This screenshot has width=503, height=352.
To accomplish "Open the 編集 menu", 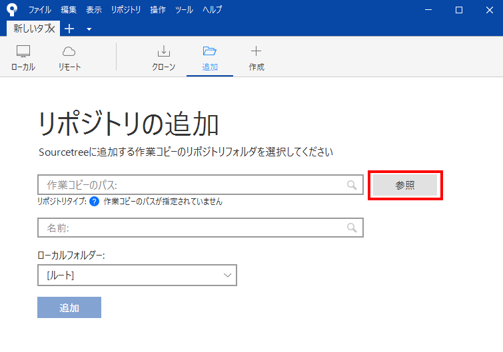I will (x=69, y=10).
